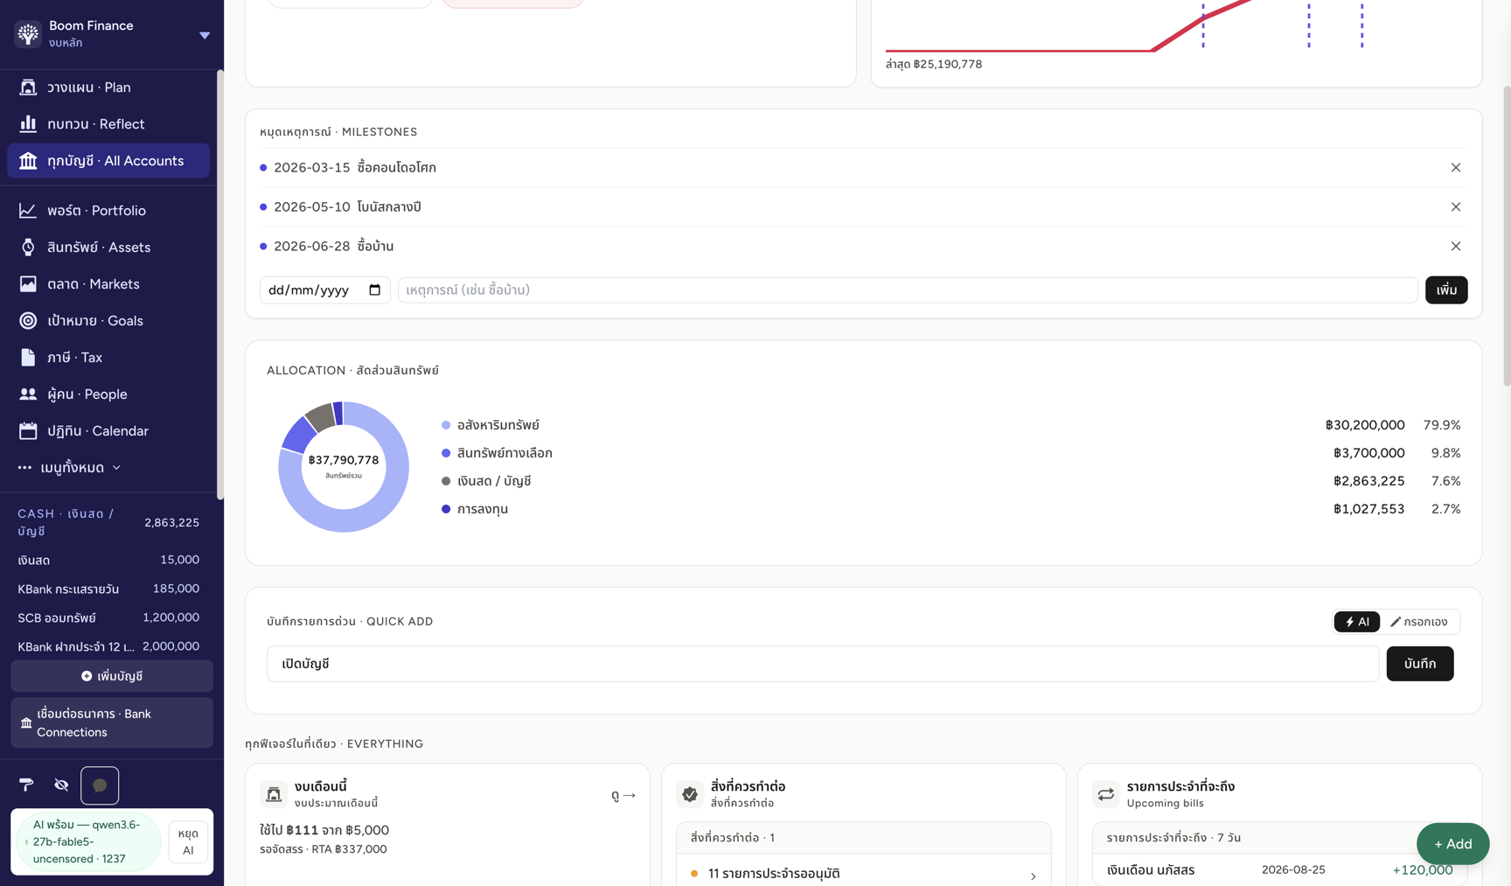
Task: Remove the ซื้อบ้าน milestone
Action: 1456,247
